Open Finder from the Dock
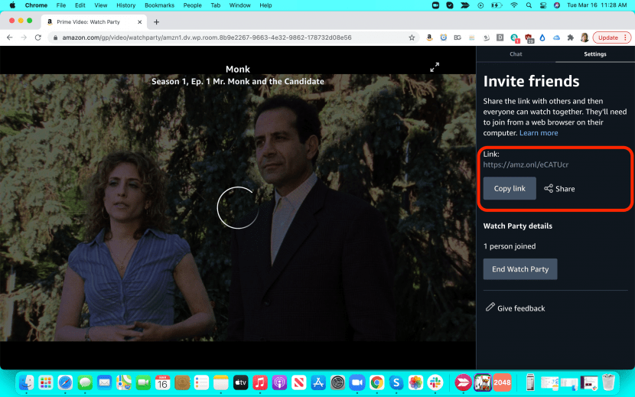Viewport: 635px width, 397px height. (27, 382)
